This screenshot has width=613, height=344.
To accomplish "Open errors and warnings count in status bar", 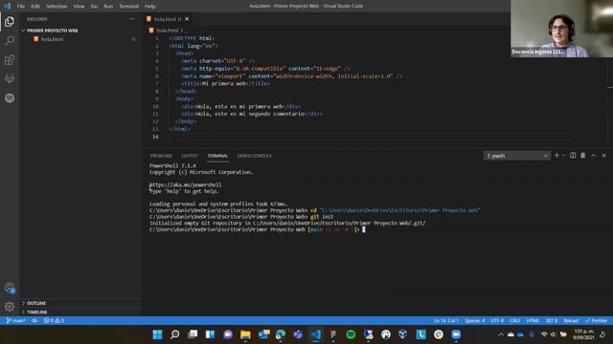I will point(54,321).
